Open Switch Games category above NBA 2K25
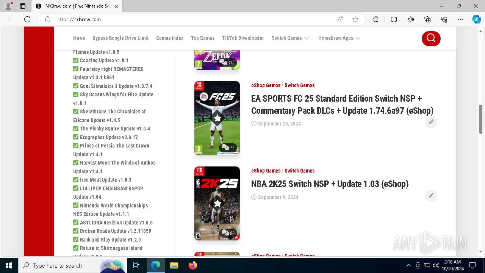This screenshot has width=485, height=273. (x=299, y=171)
